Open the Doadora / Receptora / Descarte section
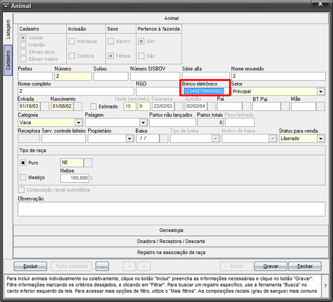Screen dimensions: 333x302 [171, 241]
